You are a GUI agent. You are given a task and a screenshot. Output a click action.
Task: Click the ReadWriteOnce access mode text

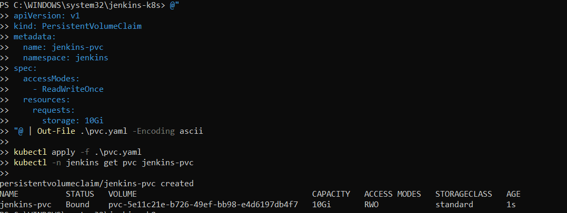point(73,89)
